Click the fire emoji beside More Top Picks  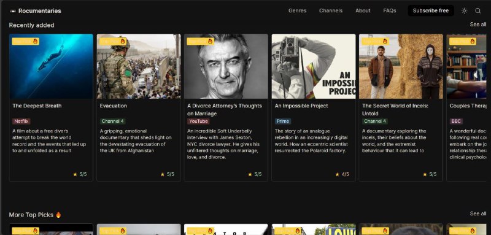[x=58, y=215]
